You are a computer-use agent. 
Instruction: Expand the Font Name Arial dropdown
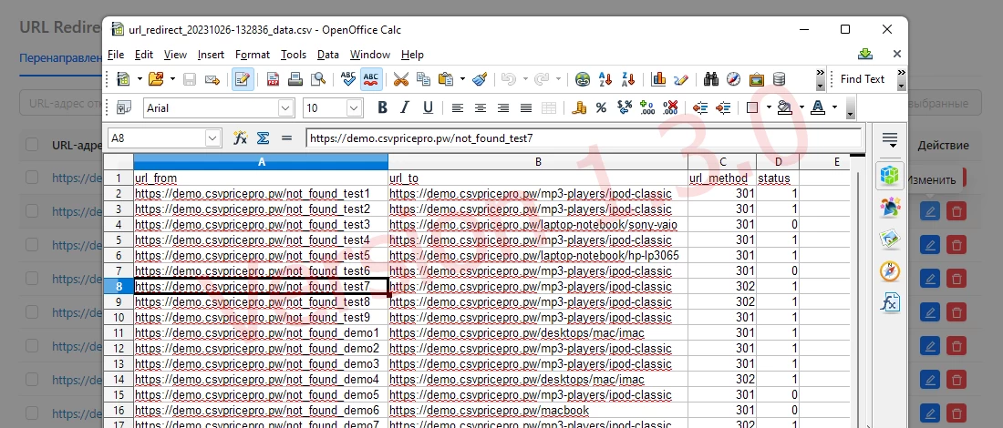click(286, 108)
